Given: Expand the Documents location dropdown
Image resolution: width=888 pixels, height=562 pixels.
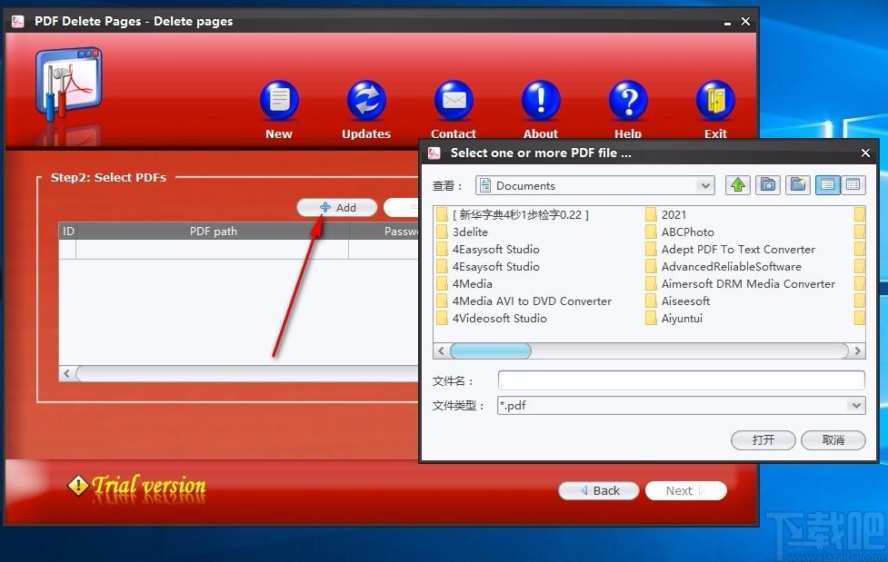Looking at the screenshot, I should 705,185.
